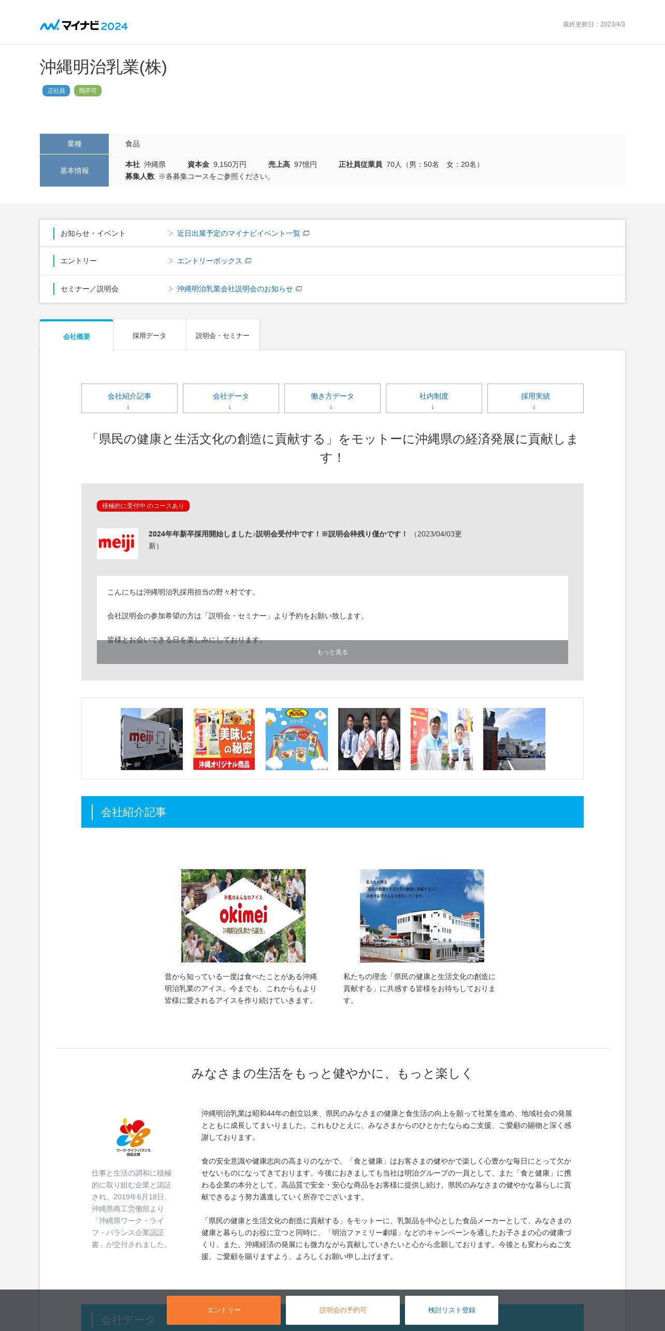Screen dimensions: 665x1331
Task: Click the 検討リスト登録 button
Action: [452, 1310]
